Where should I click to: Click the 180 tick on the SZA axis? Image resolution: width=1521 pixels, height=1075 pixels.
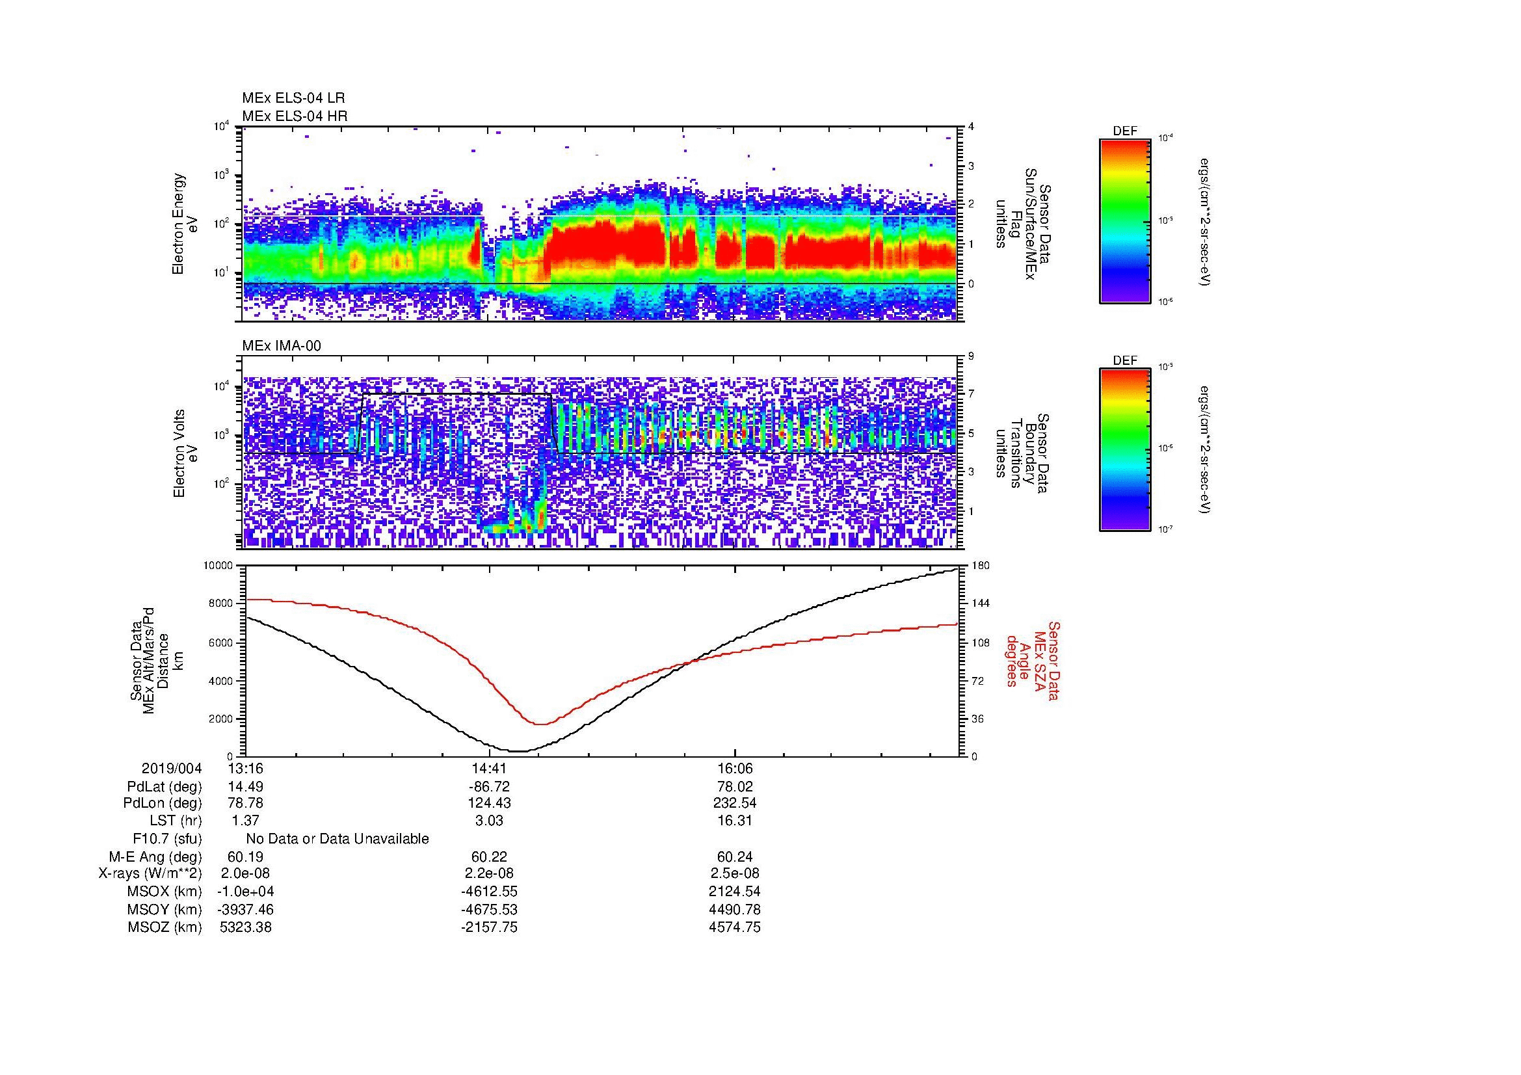pyautogui.click(x=980, y=566)
